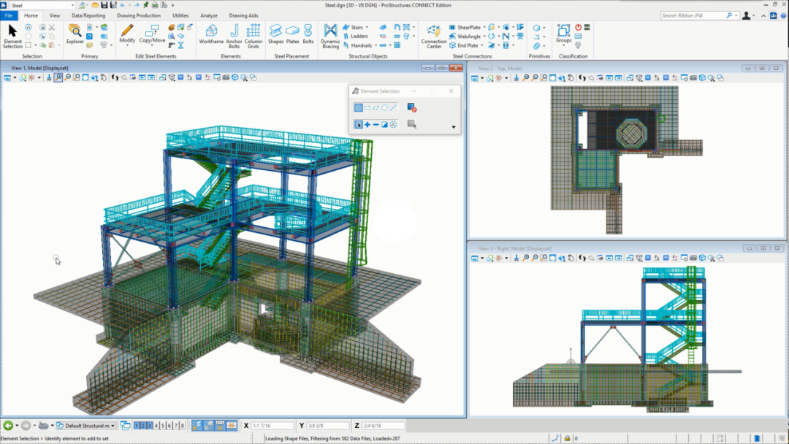This screenshot has width=789, height=444.
Task: Toggle view 8 button in view toggles
Action: coord(182,426)
